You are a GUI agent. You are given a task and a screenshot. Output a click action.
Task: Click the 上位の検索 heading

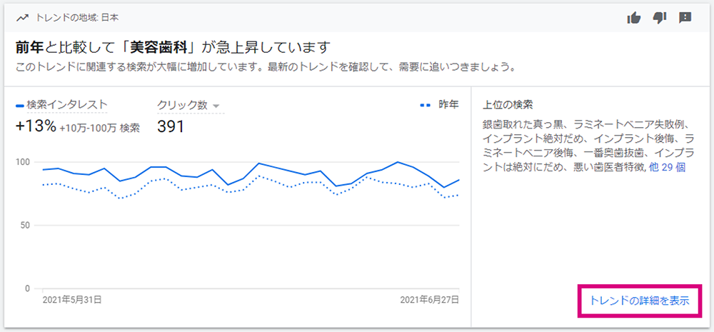click(x=507, y=104)
